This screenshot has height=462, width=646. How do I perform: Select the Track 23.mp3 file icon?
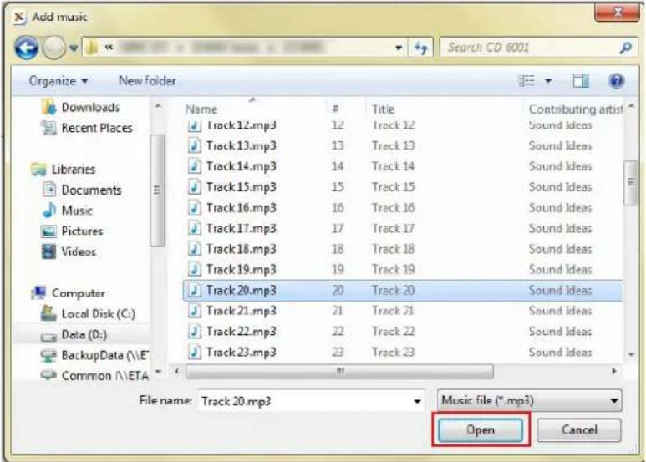[195, 352]
